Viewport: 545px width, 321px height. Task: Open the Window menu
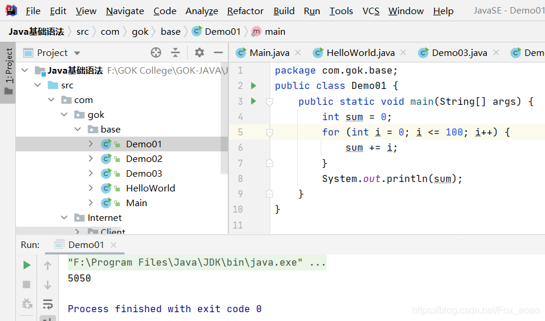click(406, 11)
